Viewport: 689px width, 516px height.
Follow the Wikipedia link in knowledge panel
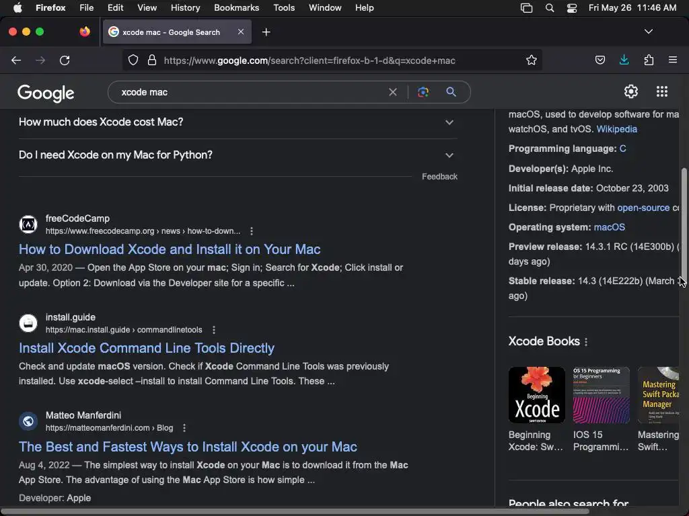point(616,129)
